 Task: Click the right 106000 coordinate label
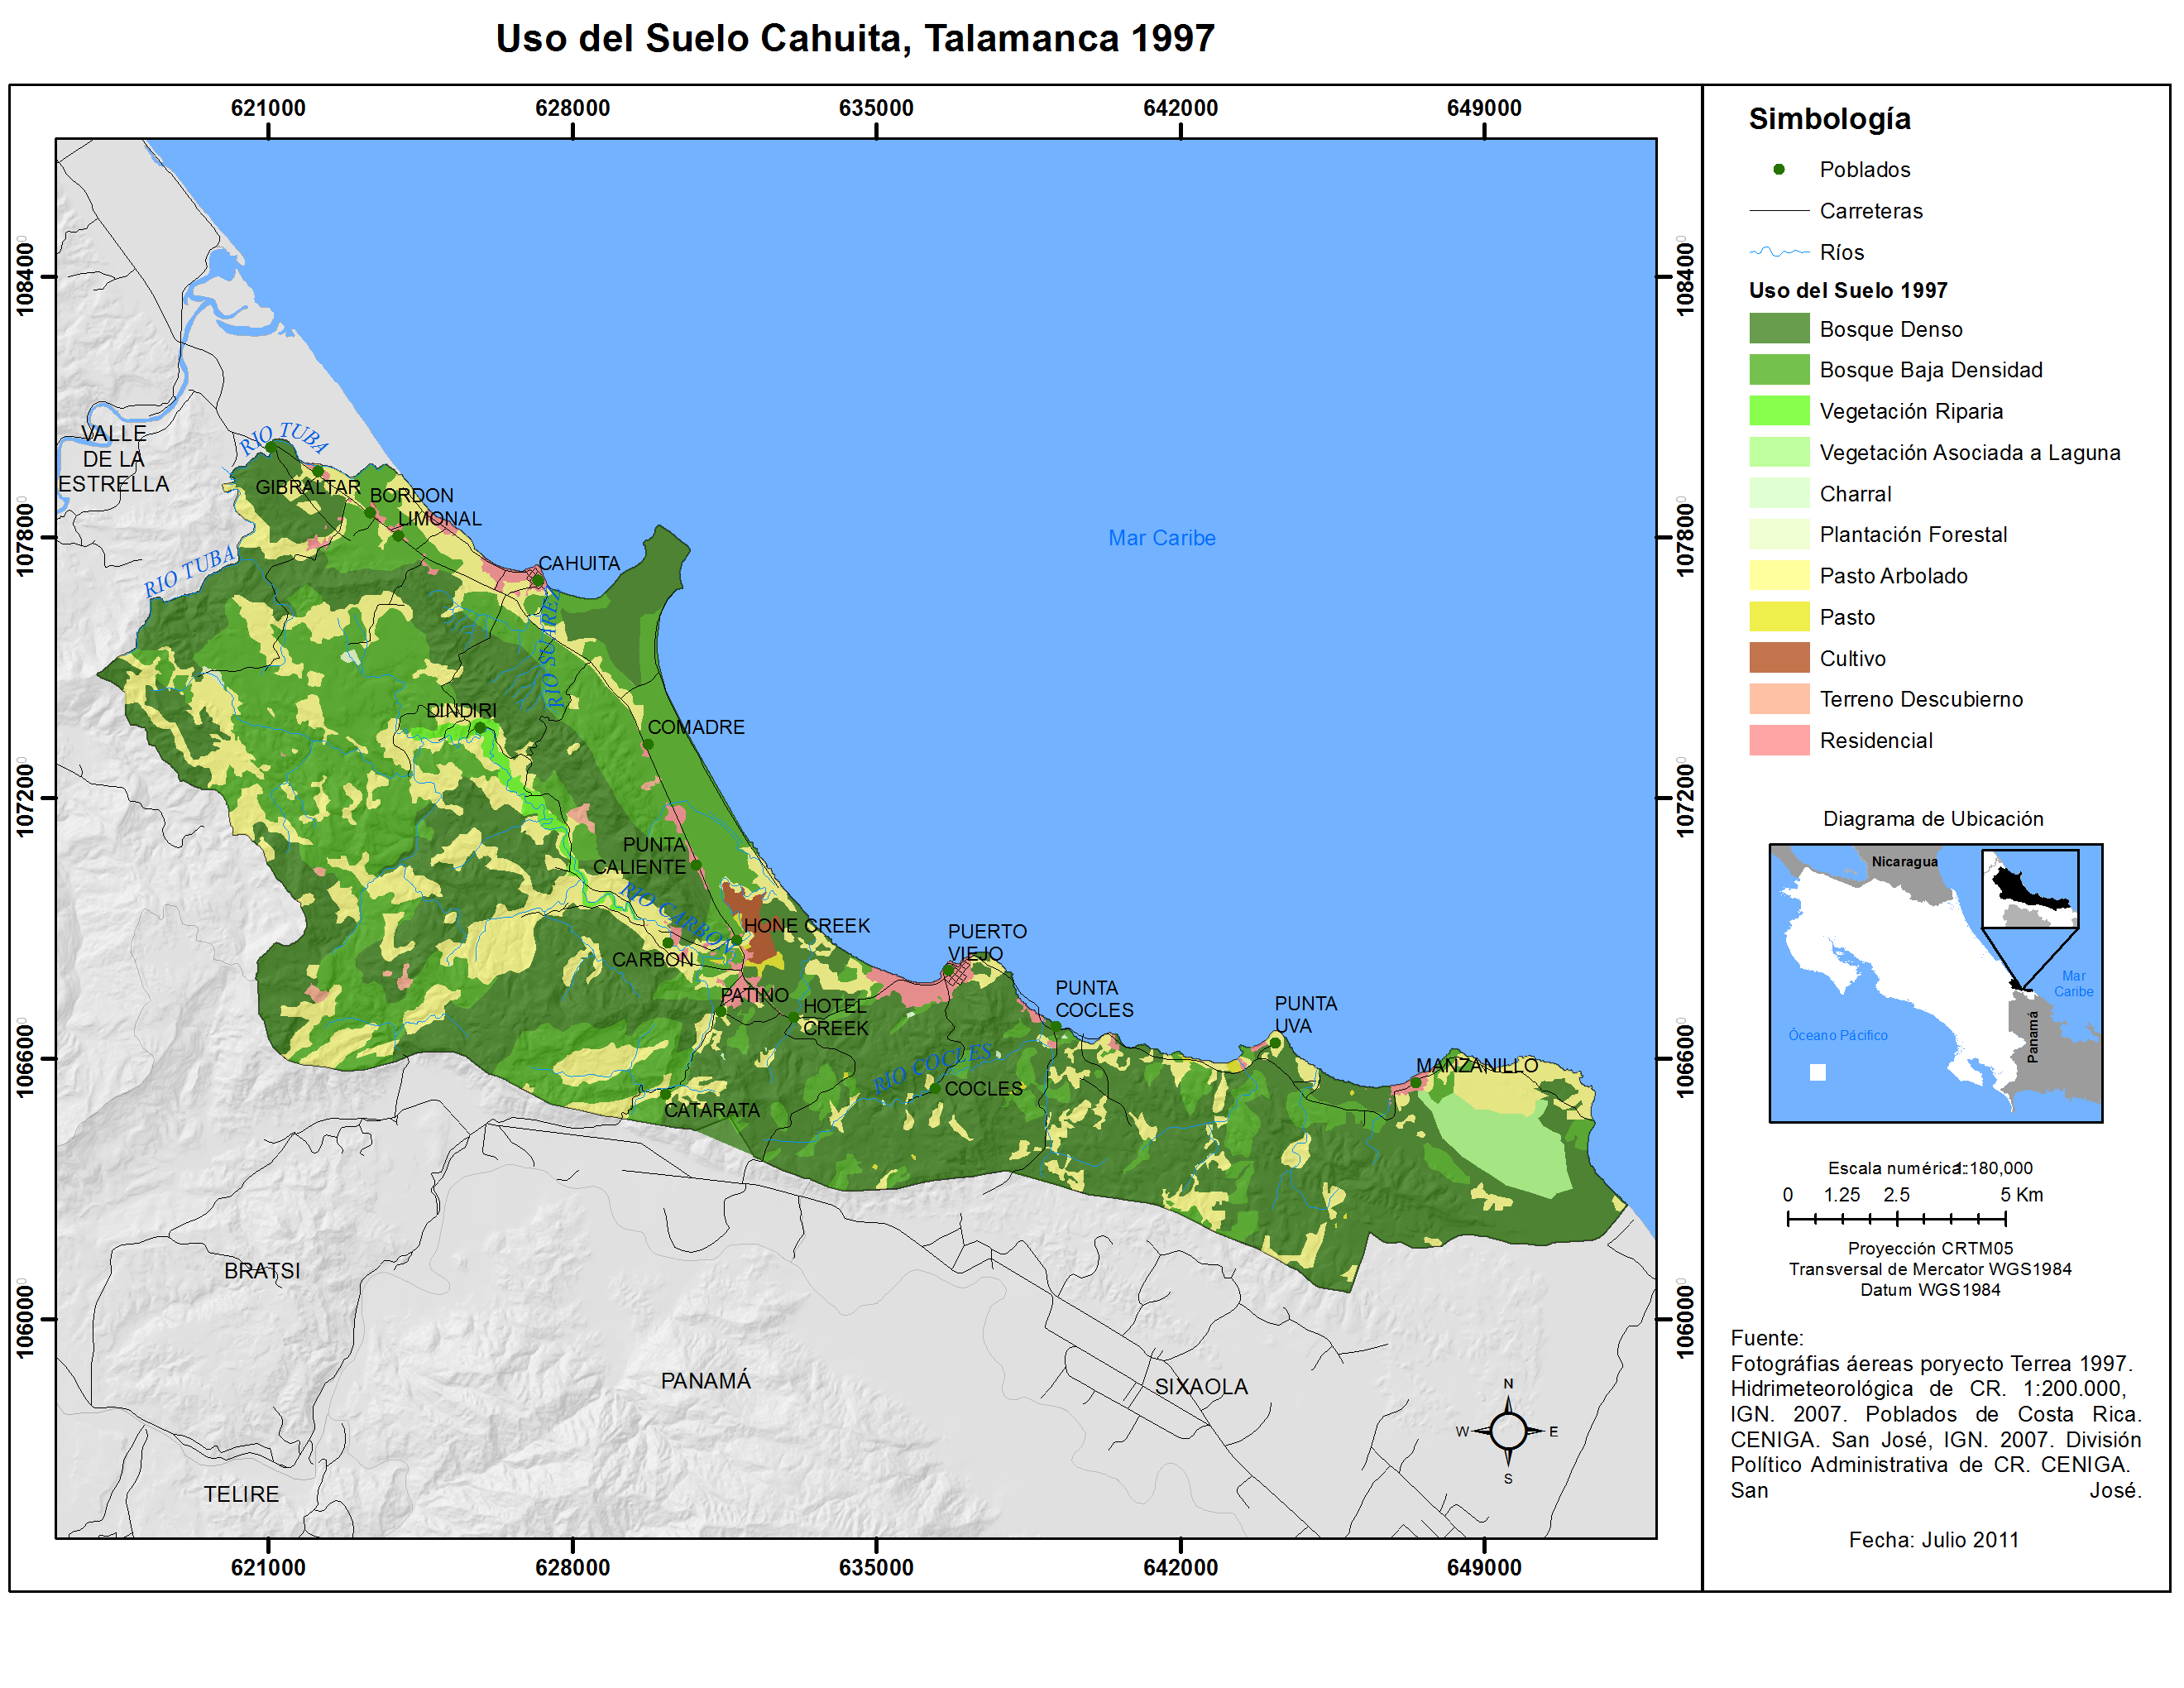[1686, 1321]
